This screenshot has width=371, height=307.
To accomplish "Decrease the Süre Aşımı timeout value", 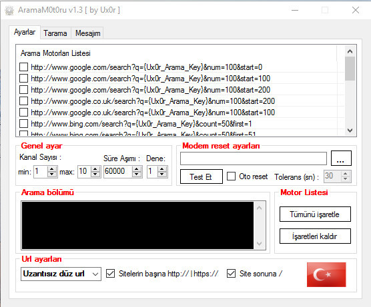I will pyautogui.click(x=137, y=174).
